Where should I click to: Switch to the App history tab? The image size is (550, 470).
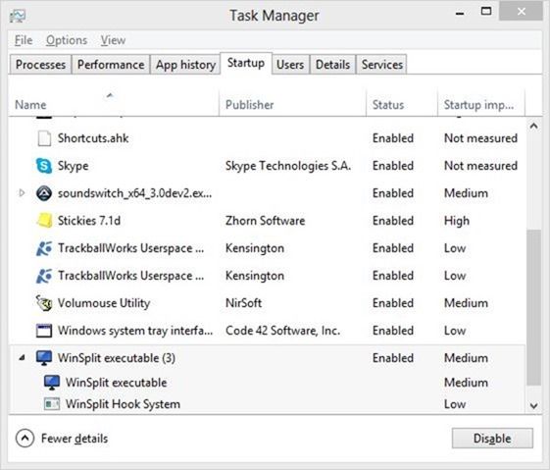[x=185, y=65]
